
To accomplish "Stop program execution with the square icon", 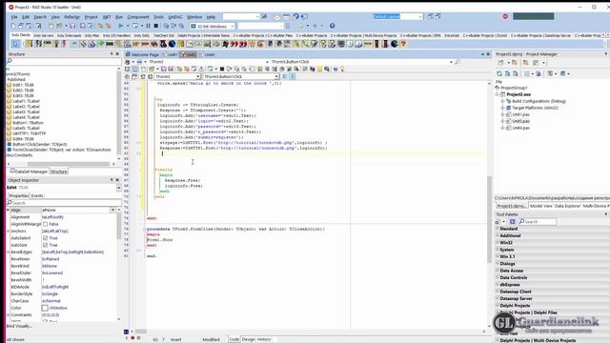I will tap(156, 26).
